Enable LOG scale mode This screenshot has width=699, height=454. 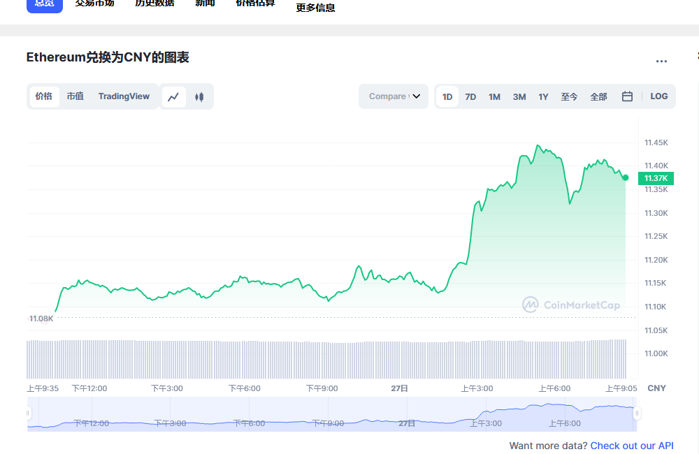[x=658, y=96]
